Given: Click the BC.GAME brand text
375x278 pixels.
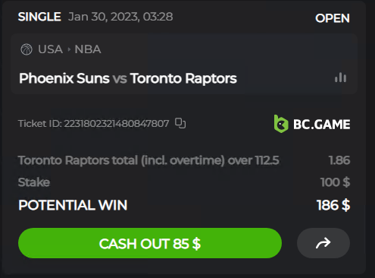Looking at the screenshot, I should 321,125.
